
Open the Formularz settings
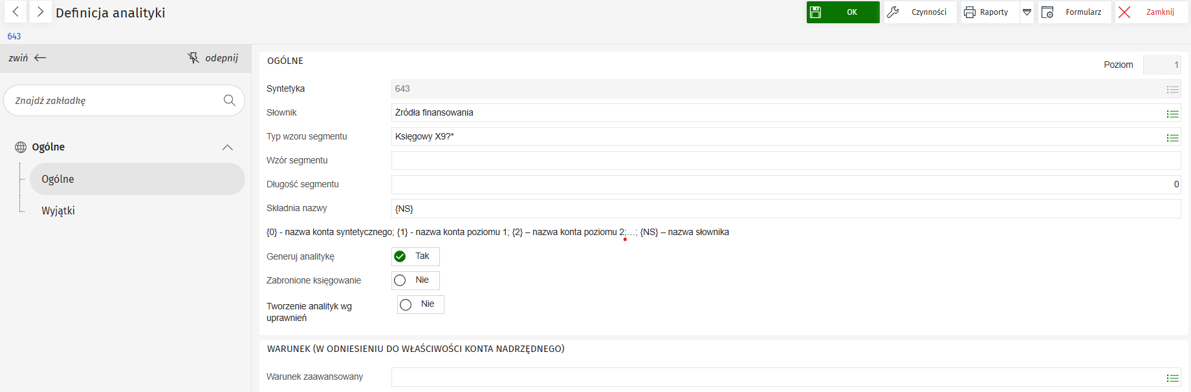[1074, 12]
